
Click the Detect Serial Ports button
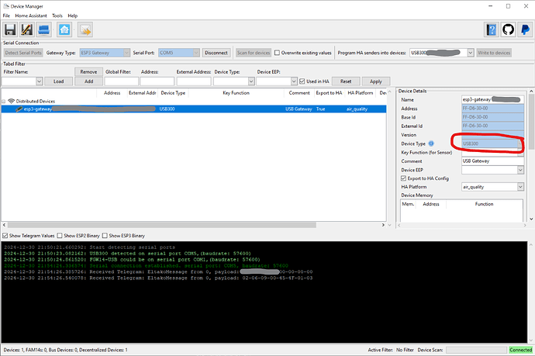[x=23, y=53]
